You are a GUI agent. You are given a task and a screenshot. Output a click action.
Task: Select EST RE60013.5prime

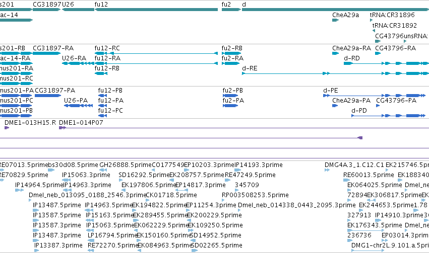coord(347,180)
